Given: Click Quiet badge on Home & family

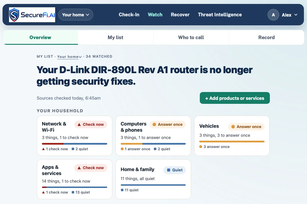Looking at the screenshot, I should 175,170.
